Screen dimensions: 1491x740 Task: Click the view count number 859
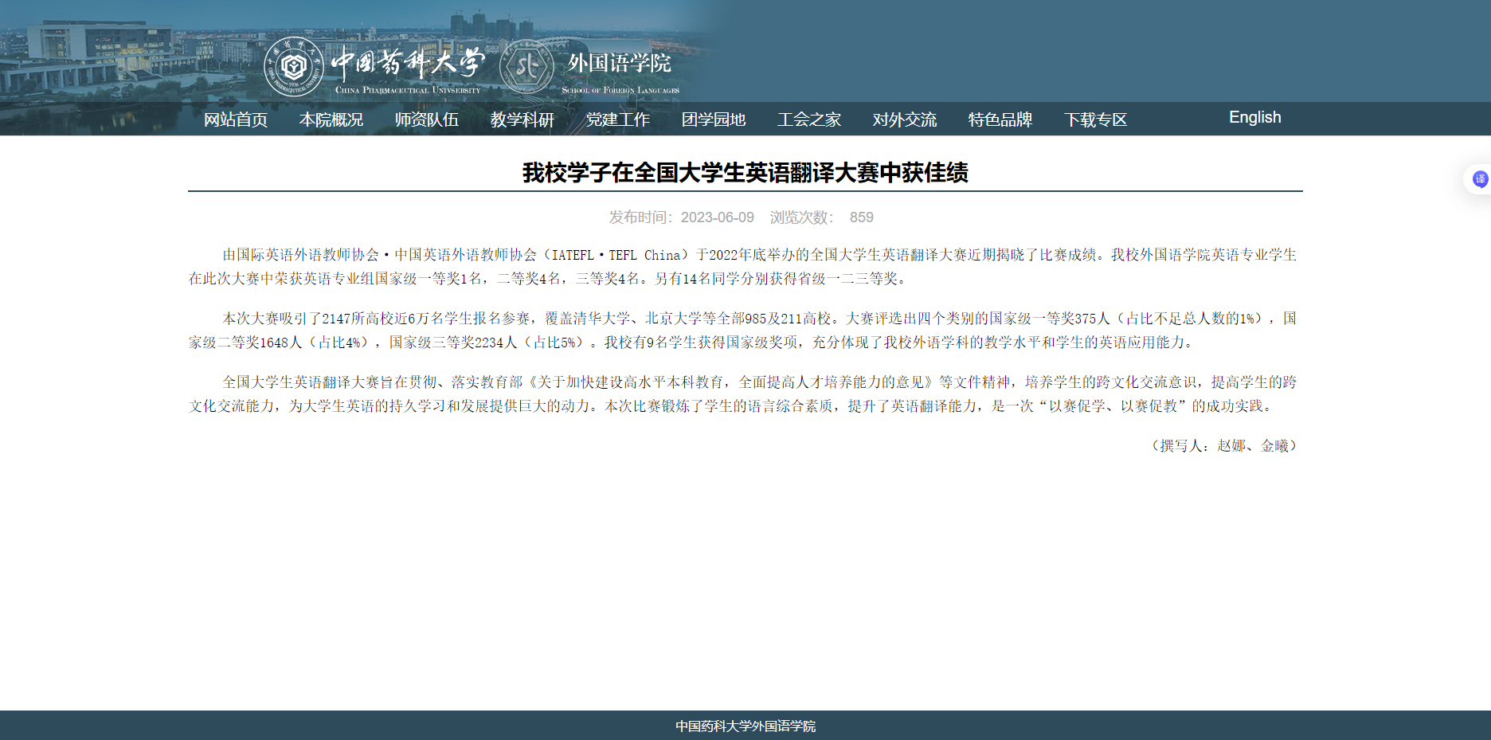[861, 217]
